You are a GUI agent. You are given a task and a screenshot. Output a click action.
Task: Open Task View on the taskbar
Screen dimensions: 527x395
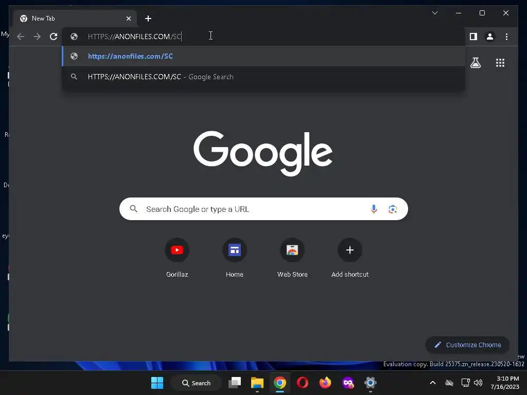pyautogui.click(x=235, y=383)
